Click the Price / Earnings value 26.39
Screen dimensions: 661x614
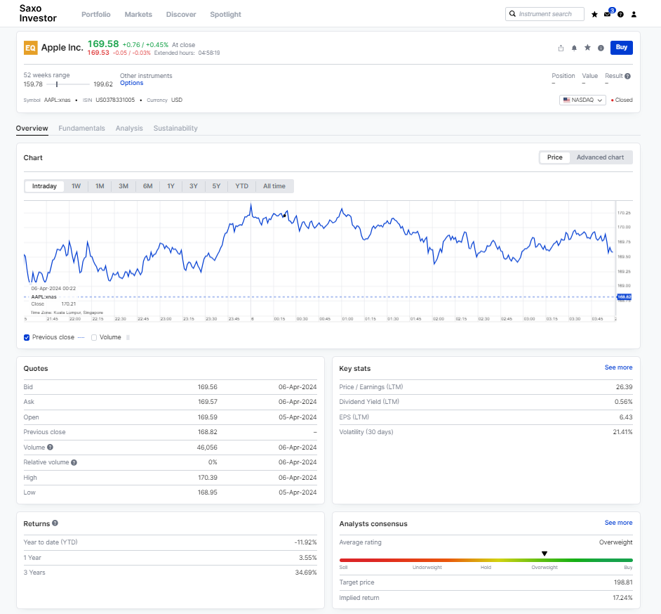(x=625, y=387)
